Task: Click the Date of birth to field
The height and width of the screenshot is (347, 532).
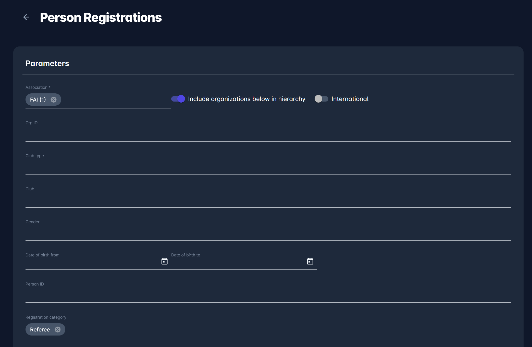Action: (x=237, y=263)
